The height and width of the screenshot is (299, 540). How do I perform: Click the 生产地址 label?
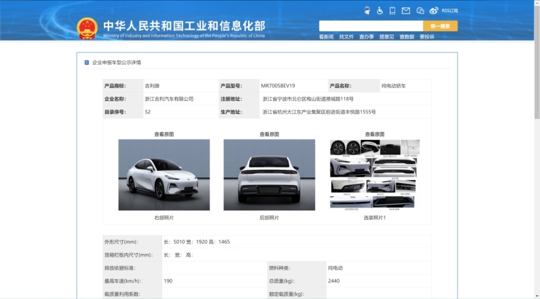pos(231,112)
